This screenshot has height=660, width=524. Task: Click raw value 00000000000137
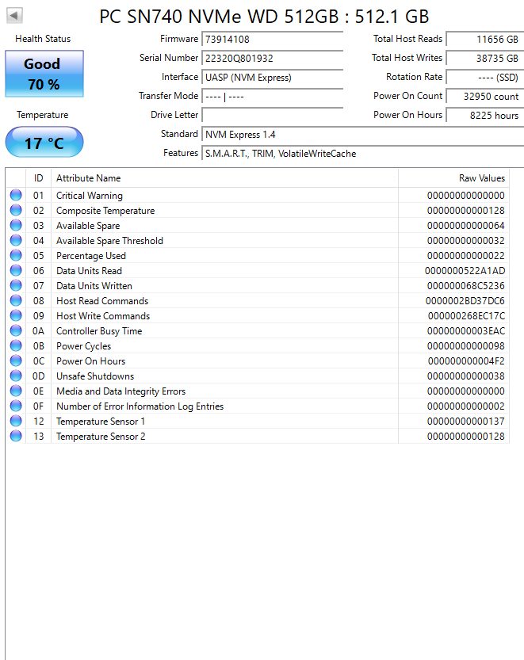[x=466, y=422]
